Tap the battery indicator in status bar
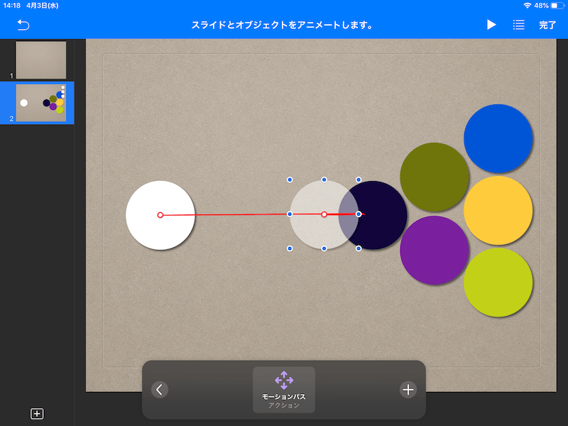Viewport: 568px width, 426px height. [556, 6]
